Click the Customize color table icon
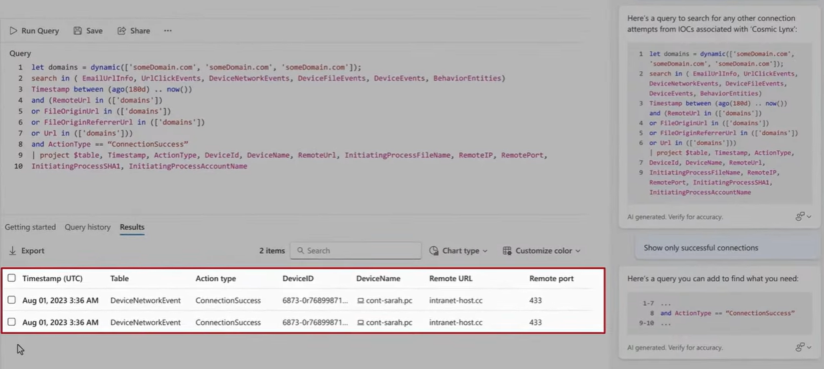 pos(507,251)
